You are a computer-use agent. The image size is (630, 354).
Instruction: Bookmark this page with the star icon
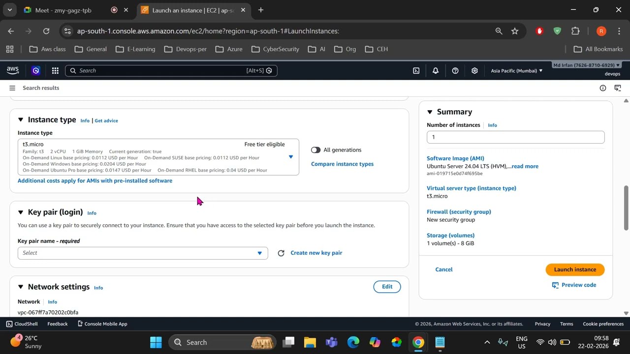515,31
